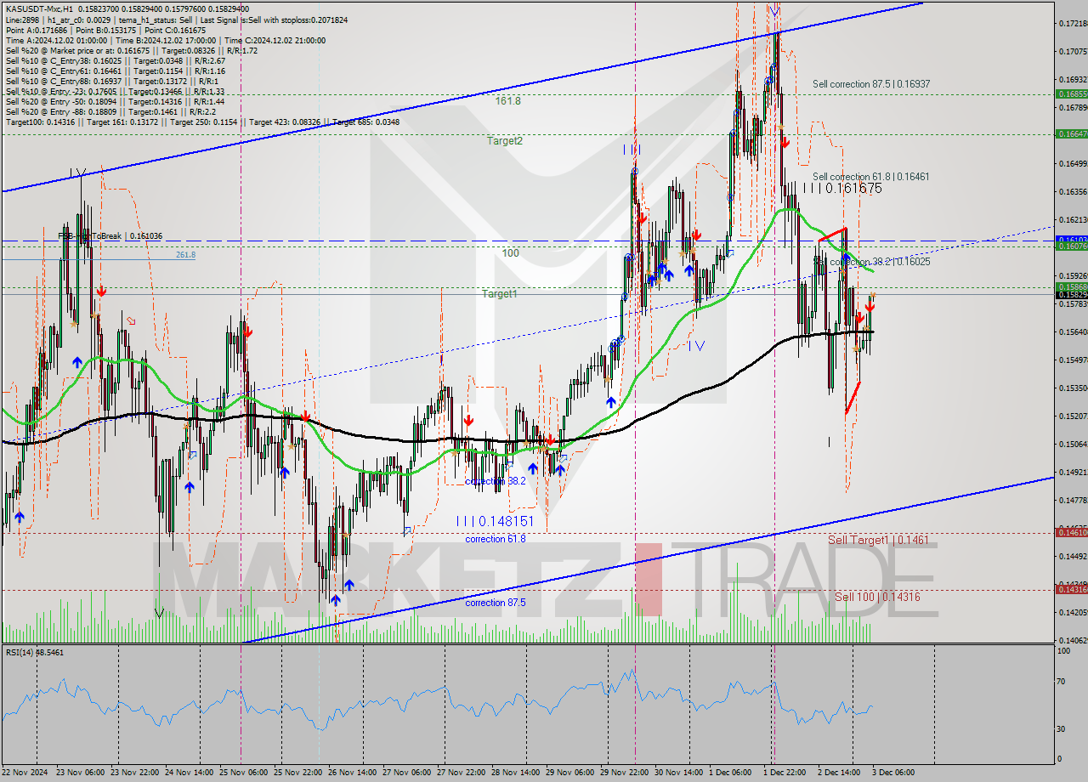This screenshot has width=1088, height=782.
Task: Click the KASUSDT-Mxc,H1 symbol title text
Action: (40, 8)
